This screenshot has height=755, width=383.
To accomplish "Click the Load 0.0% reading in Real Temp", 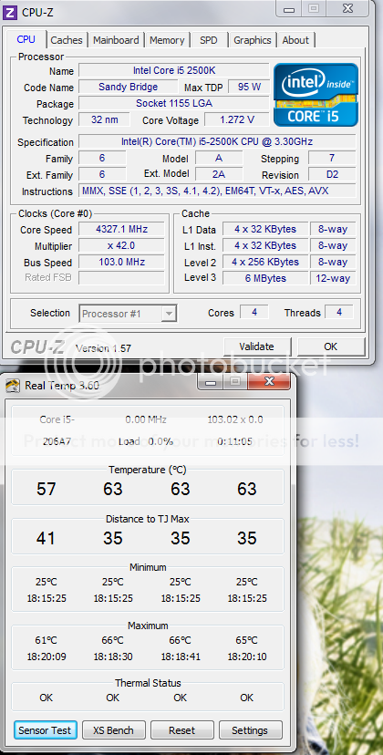I will (146, 441).
